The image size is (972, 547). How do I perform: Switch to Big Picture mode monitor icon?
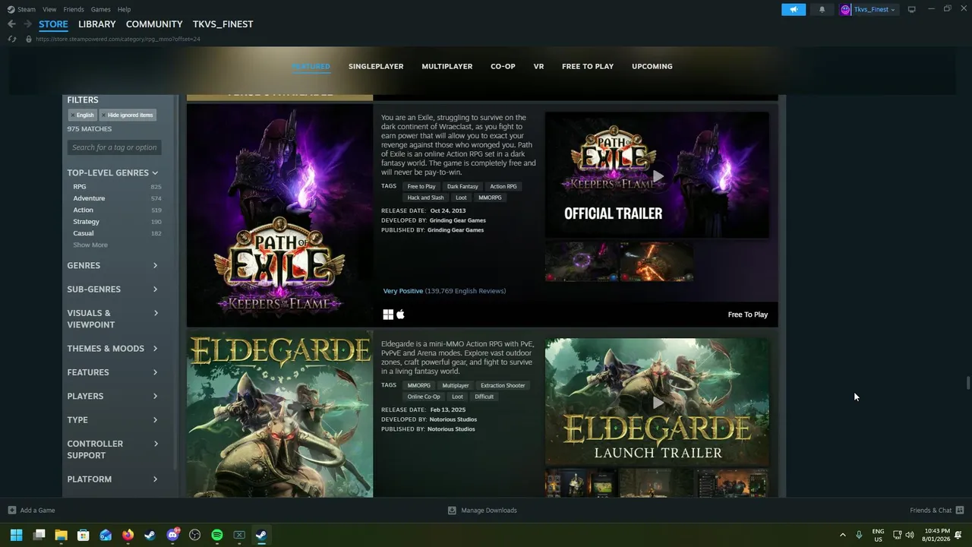coord(911,9)
